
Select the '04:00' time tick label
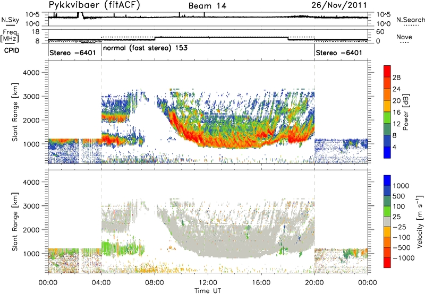pyautogui.click(x=101, y=283)
